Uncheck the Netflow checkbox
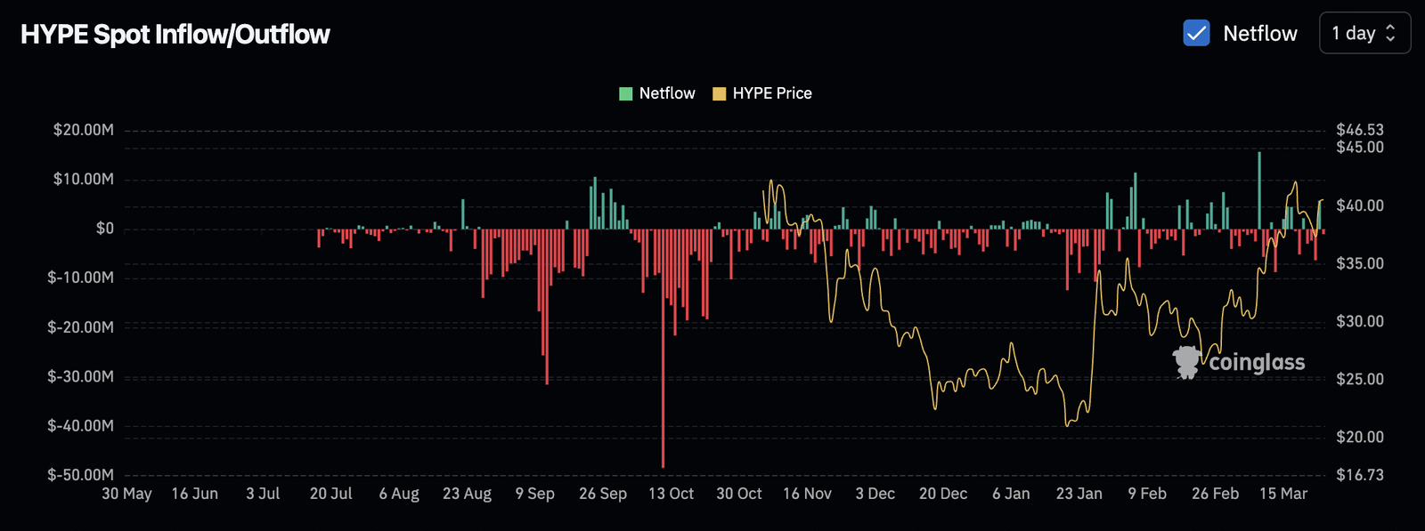The image size is (1425, 531). coord(1196,34)
